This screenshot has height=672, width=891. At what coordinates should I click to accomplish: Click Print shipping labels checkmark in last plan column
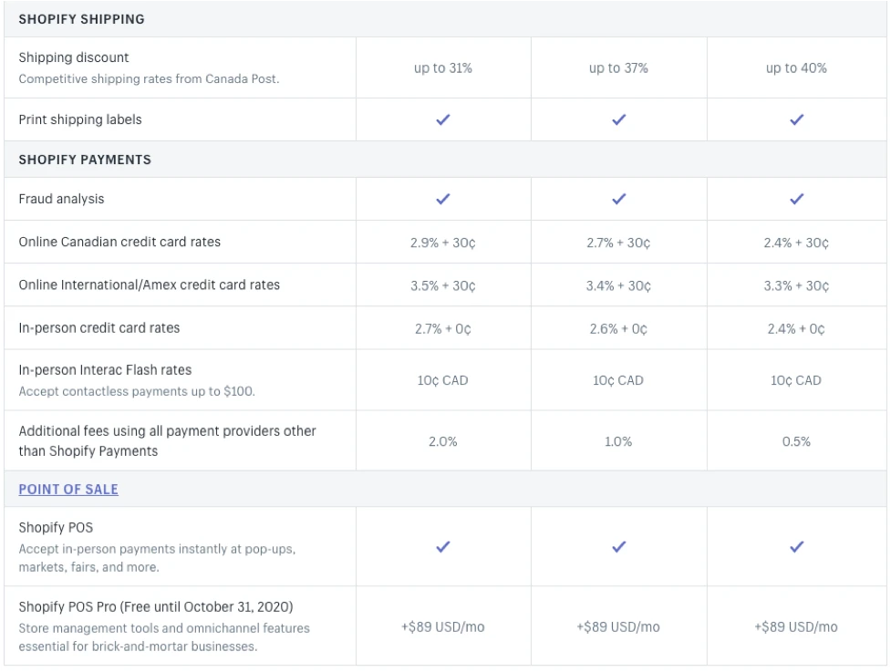coord(797,119)
